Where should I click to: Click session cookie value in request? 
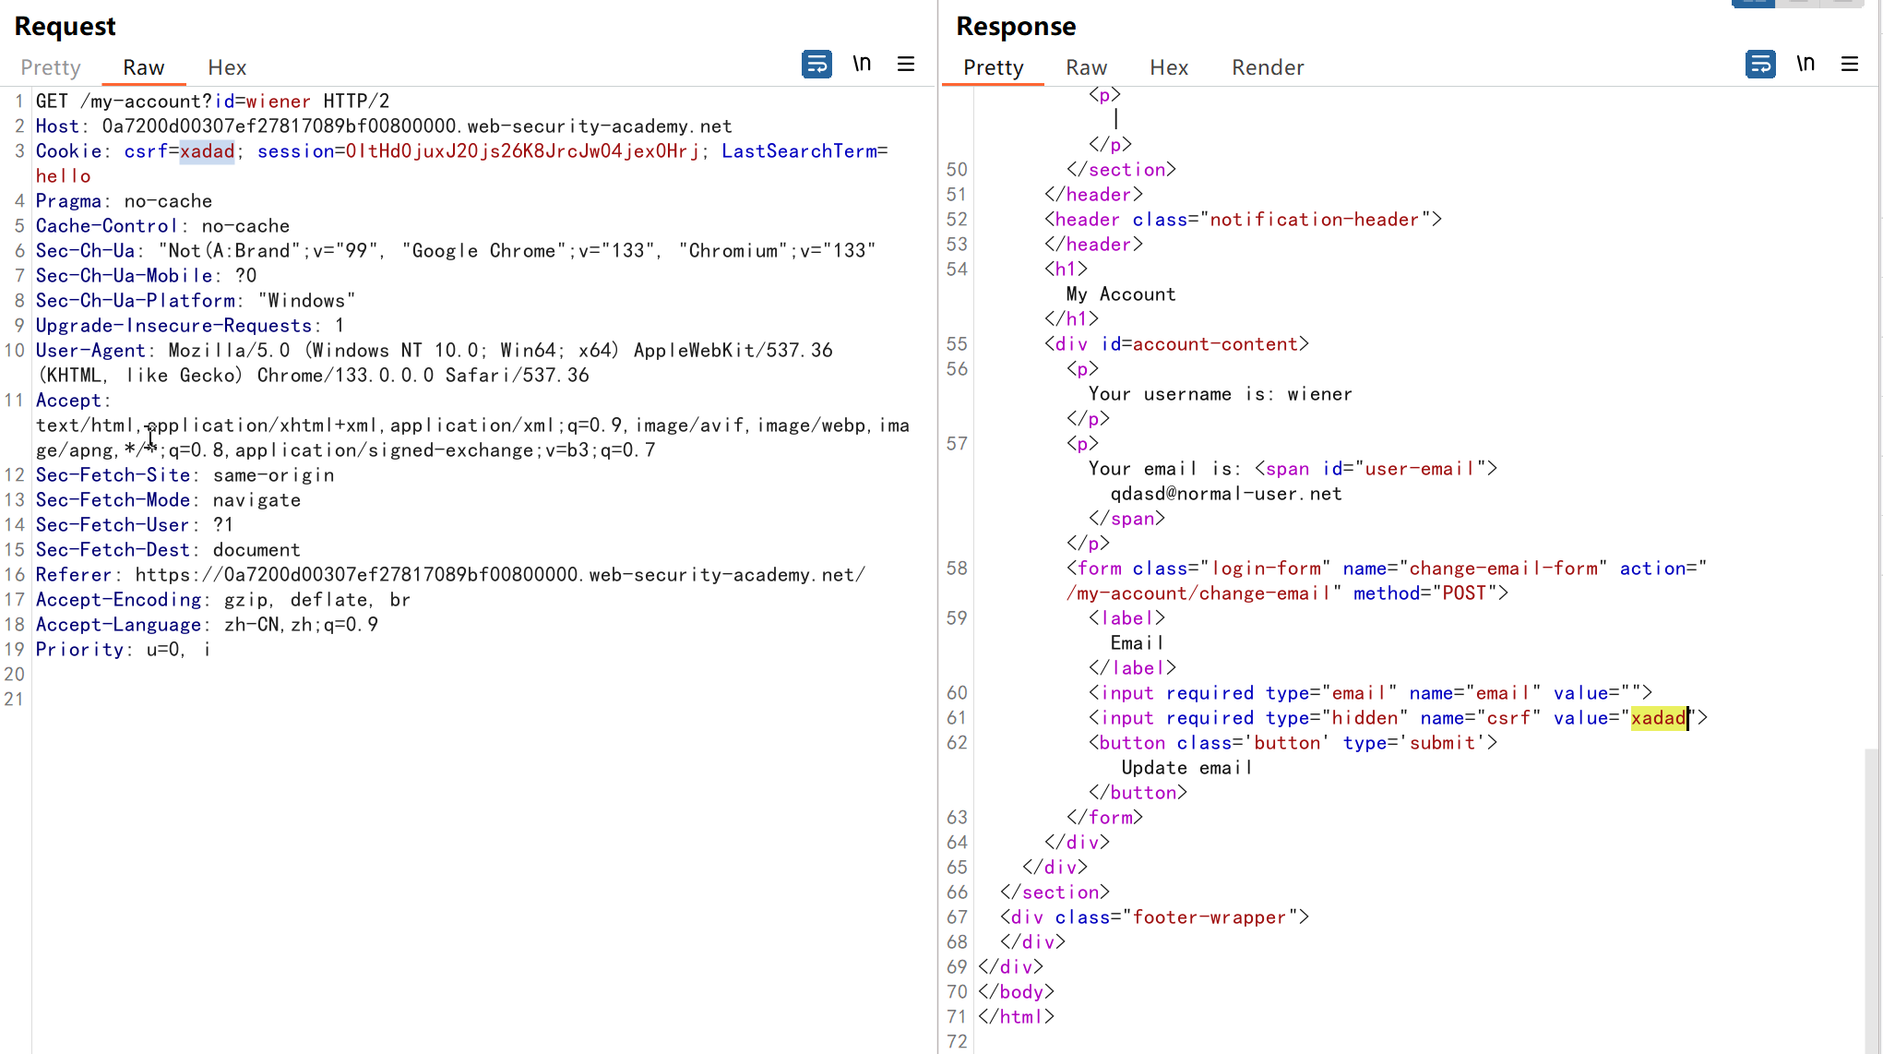[x=522, y=151]
